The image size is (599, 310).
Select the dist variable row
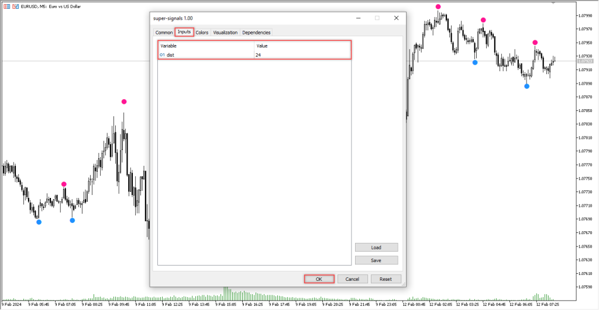(254, 55)
